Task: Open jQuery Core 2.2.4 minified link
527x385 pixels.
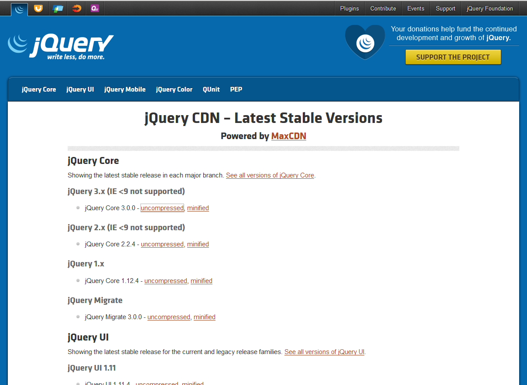Action: pos(198,244)
